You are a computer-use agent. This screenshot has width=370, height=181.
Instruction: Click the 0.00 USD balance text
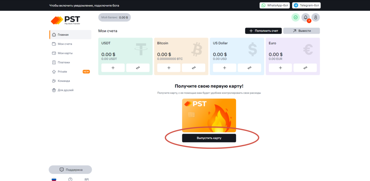point(220,59)
